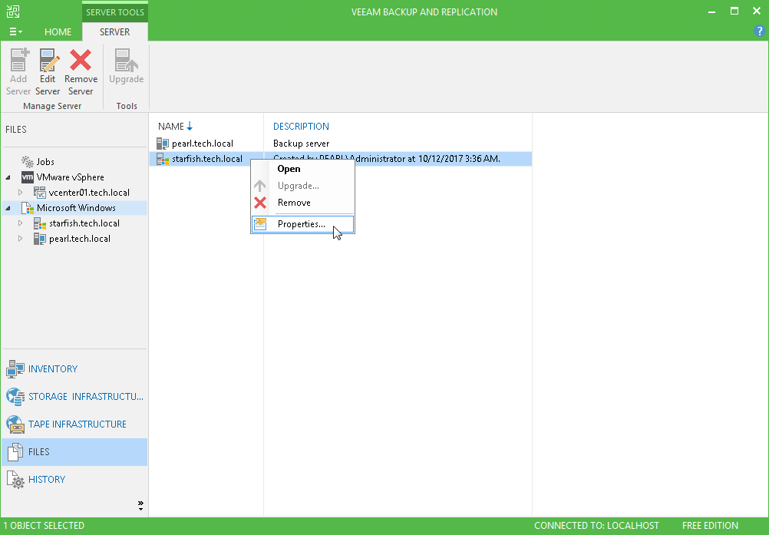This screenshot has height=535, width=769.
Task: Open the INVENTORY view
Action: pos(74,368)
